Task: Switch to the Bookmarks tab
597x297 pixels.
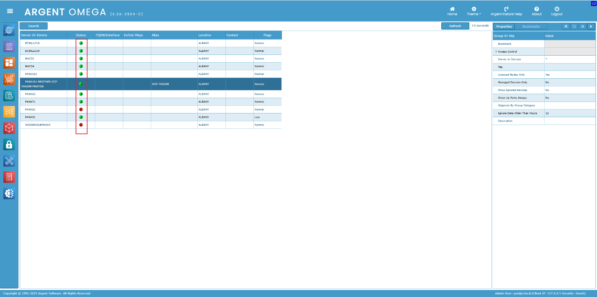Action: tap(531, 26)
